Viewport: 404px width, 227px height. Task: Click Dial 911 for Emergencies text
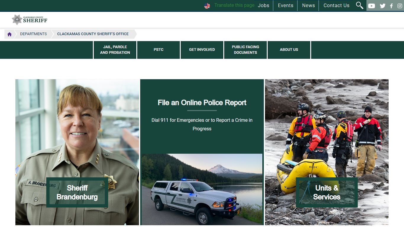pyautogui.click(x=202, y=124)
